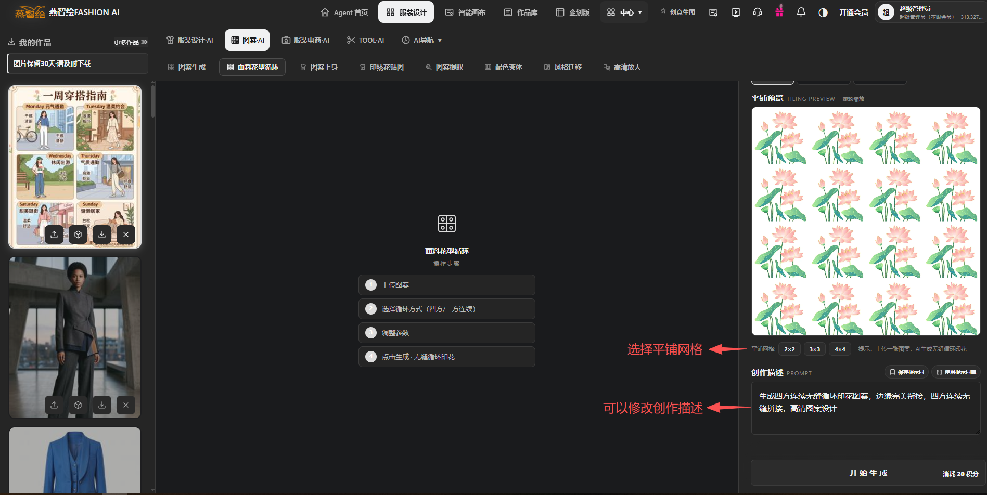Click the 燕智绘 Fashion AI logo

click(67, 12)
